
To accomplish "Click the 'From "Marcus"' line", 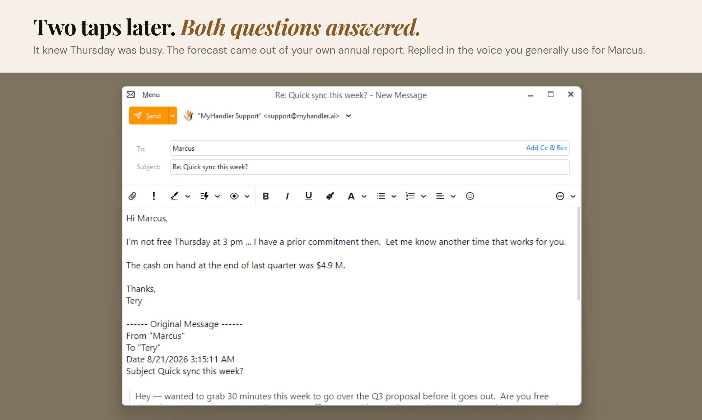I will pyautogui.click(x=155, y=336).
